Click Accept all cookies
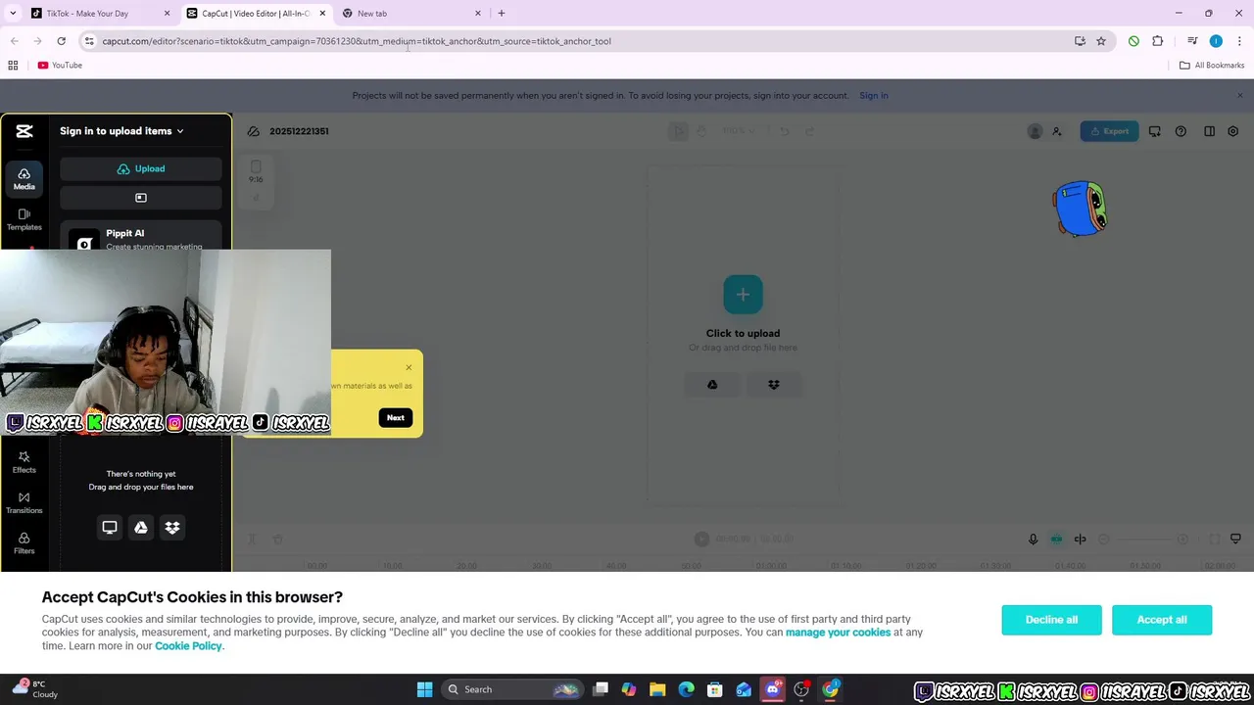The height and width of the screenshot is (705, 1254). [x=1162, y=620]
